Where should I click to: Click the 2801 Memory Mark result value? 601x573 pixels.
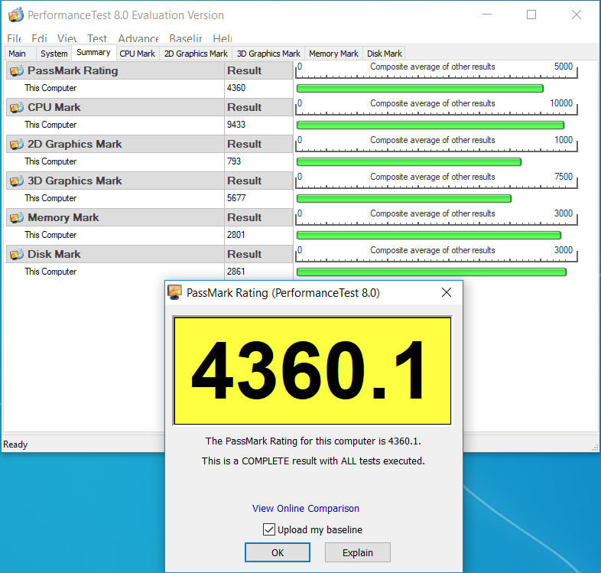(x=236, y=235)
